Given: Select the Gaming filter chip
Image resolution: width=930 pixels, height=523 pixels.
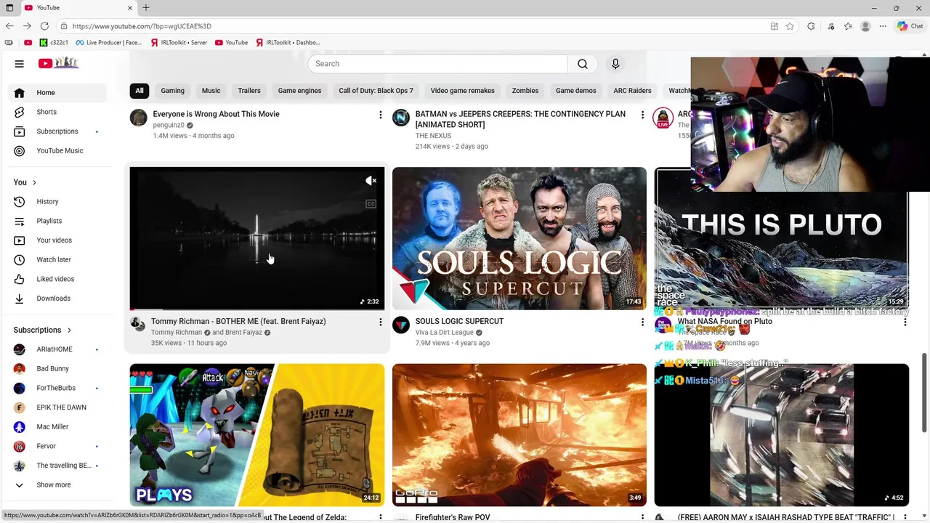Looking at the screenshot, I should coord(172,91).
